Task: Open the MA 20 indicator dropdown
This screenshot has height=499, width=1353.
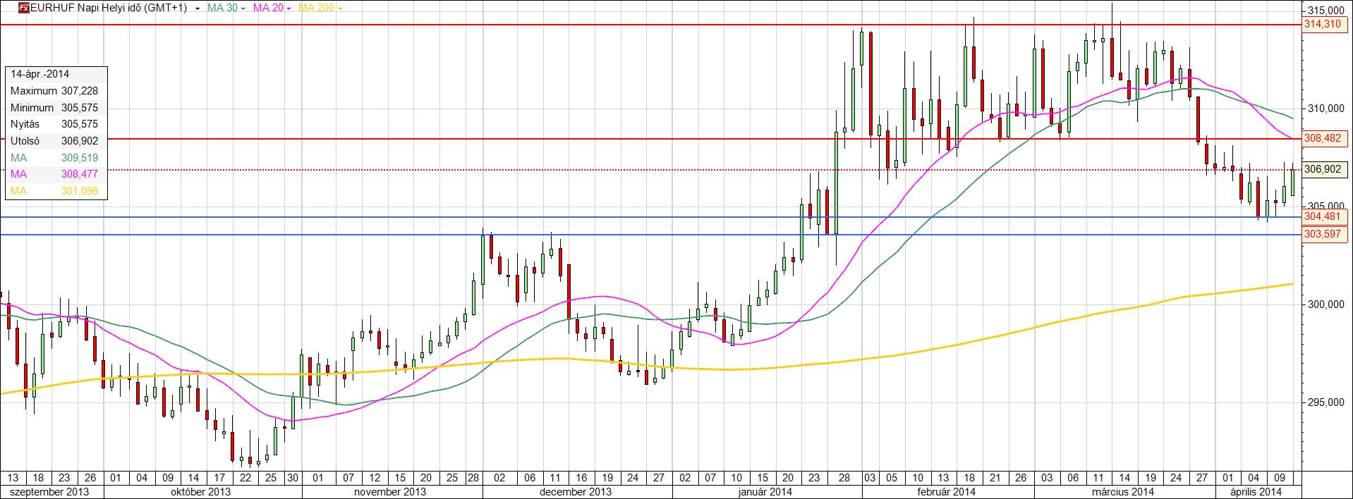Action: click(289, 8)
